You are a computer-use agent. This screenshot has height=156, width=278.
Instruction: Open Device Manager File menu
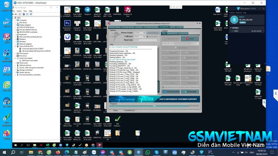click(x=14, y=11)
